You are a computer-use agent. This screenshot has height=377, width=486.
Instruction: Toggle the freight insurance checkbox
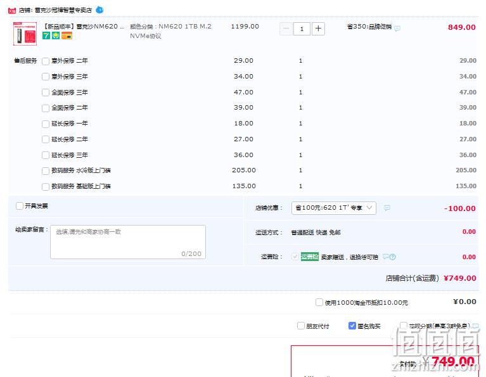coord(295,257)
